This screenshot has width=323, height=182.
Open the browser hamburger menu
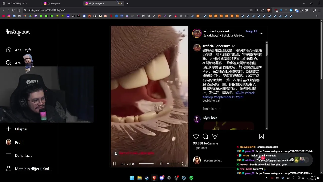(x=319, y=10)
